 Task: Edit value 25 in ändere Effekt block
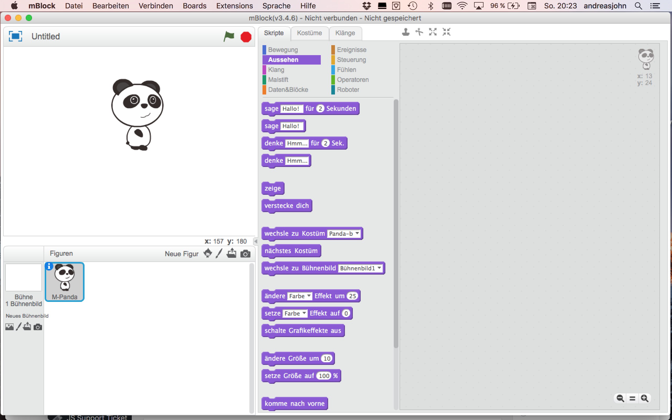point(352,296)
